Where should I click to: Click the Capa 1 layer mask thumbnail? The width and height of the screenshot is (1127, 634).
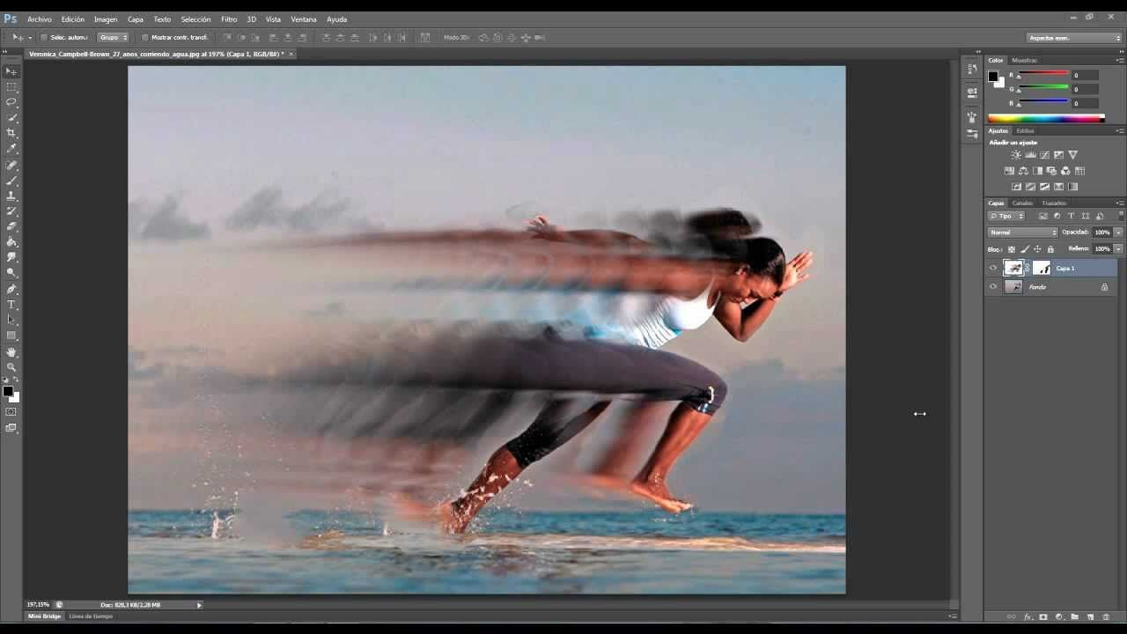[1042, 268]
